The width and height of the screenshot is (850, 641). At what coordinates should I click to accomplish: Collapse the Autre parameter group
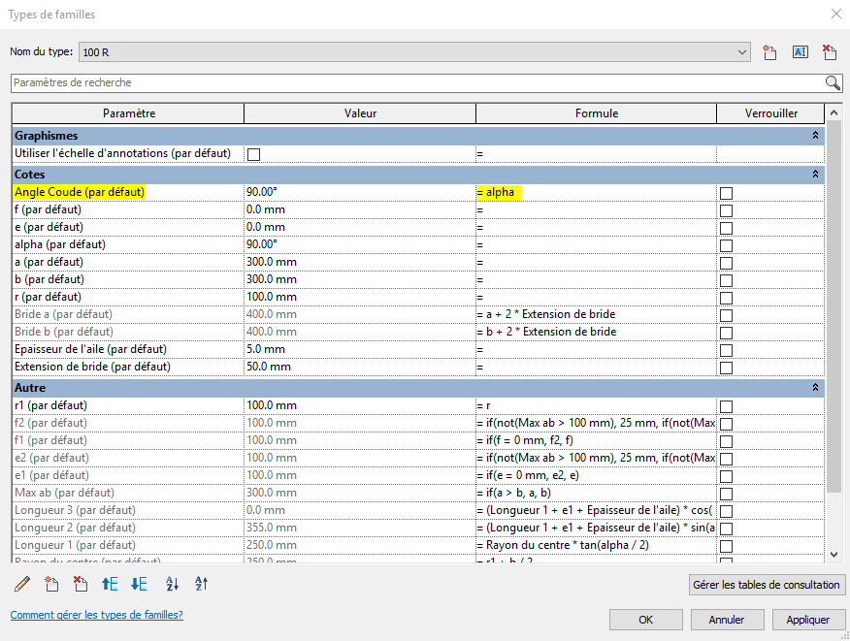point(815,388)
